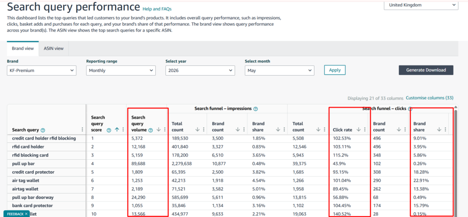Click the Apply button

[335, 70]
